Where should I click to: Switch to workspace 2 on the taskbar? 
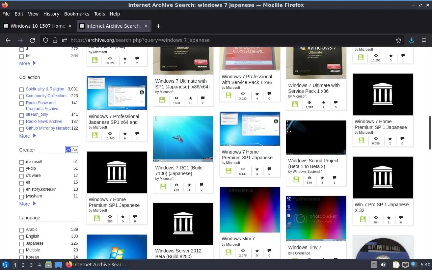23,265
